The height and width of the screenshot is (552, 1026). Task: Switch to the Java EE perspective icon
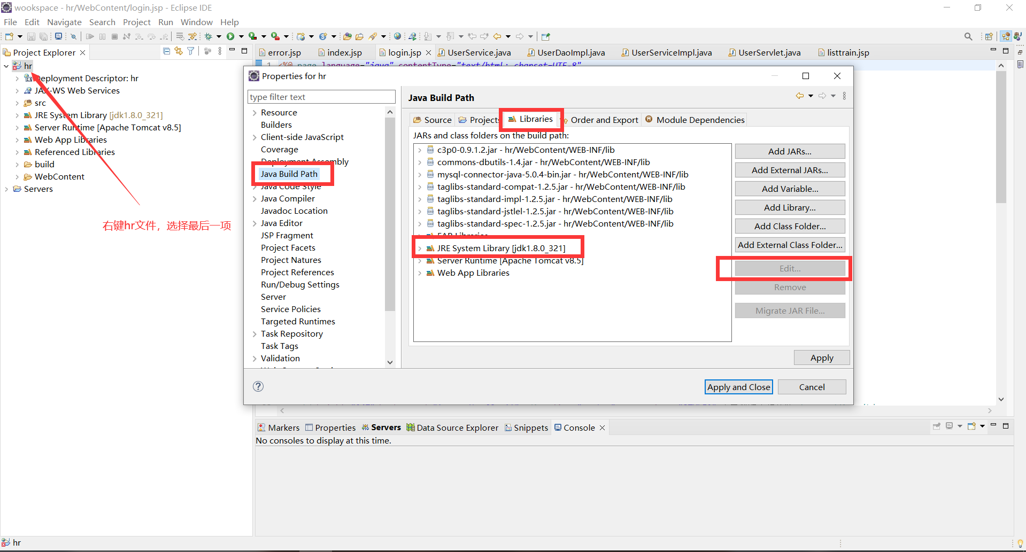click(x=1006, y=36)
